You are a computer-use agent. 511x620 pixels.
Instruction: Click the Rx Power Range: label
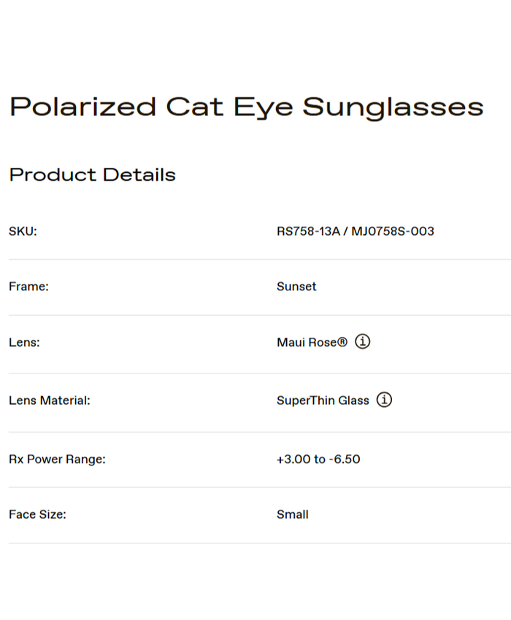coord(57,460)
